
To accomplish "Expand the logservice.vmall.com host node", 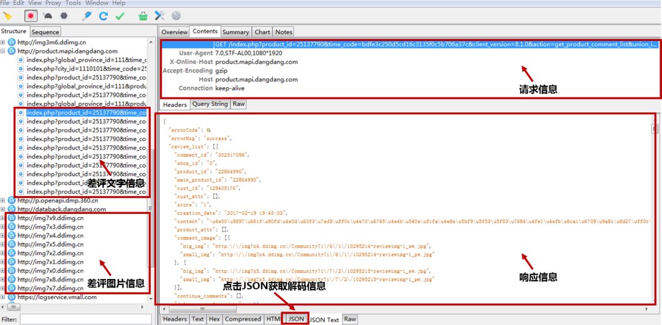I will click(x=3, y=297).
